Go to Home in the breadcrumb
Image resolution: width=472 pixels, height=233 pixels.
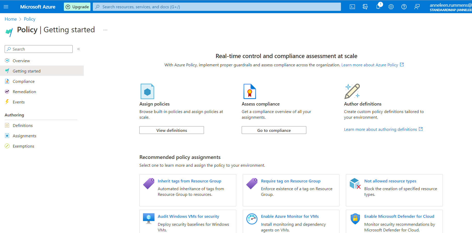click(11, 19)
